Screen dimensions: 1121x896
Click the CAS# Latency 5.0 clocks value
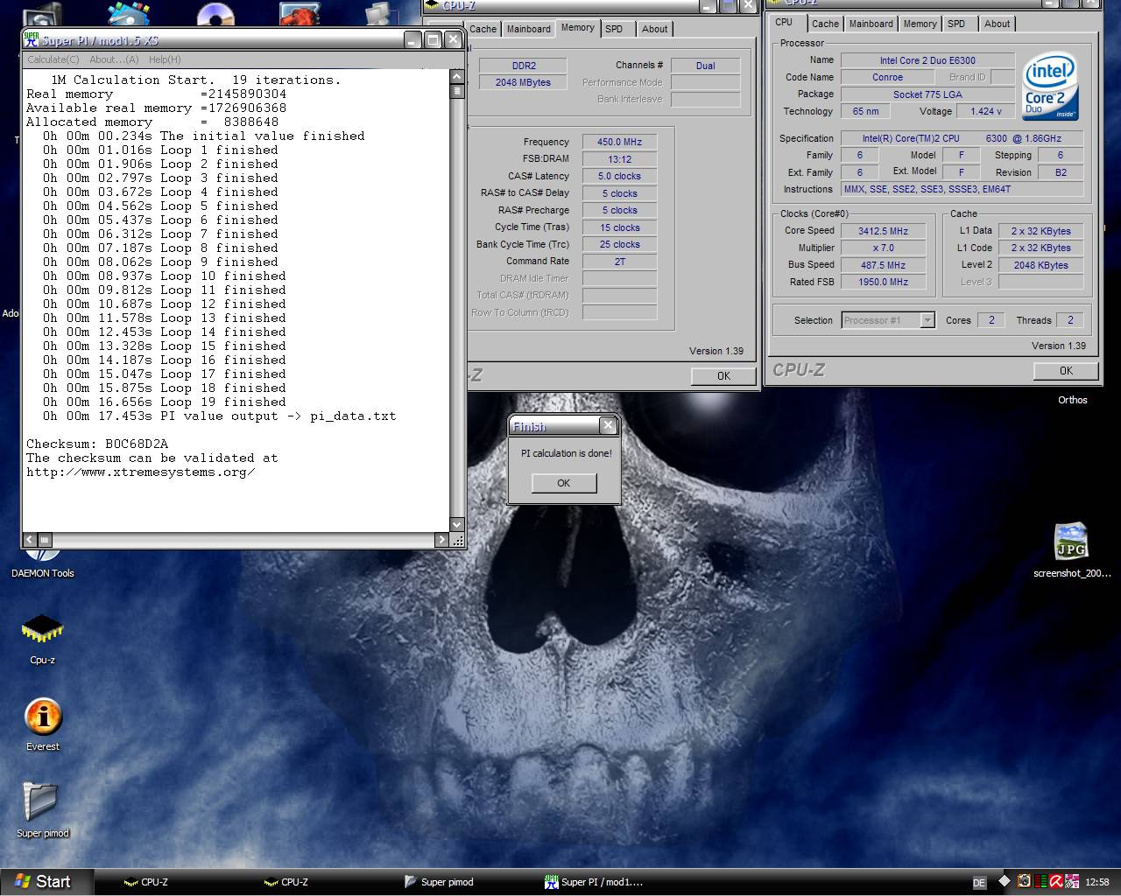pos(619,176)
